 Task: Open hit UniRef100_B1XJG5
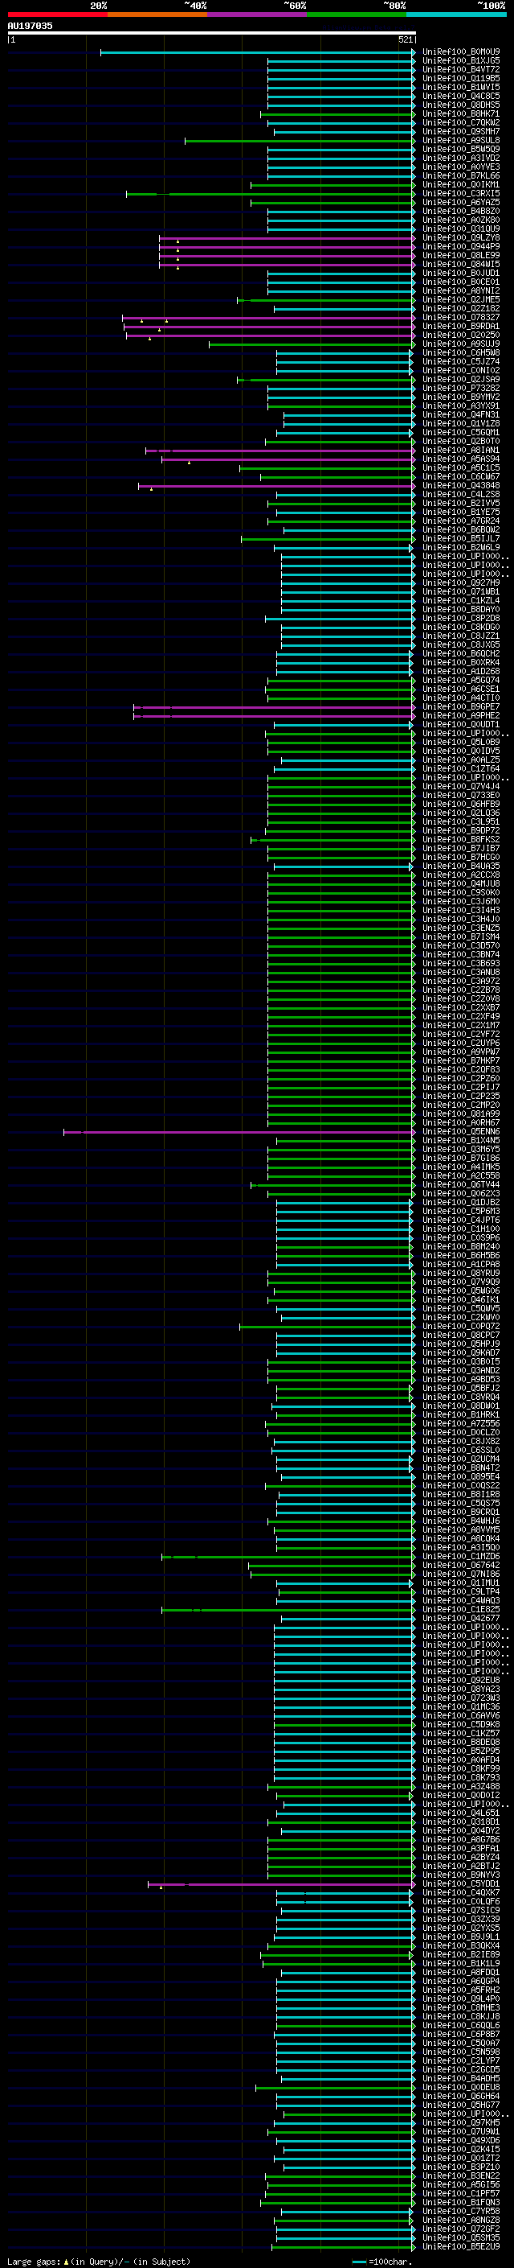tap(461, 61)
